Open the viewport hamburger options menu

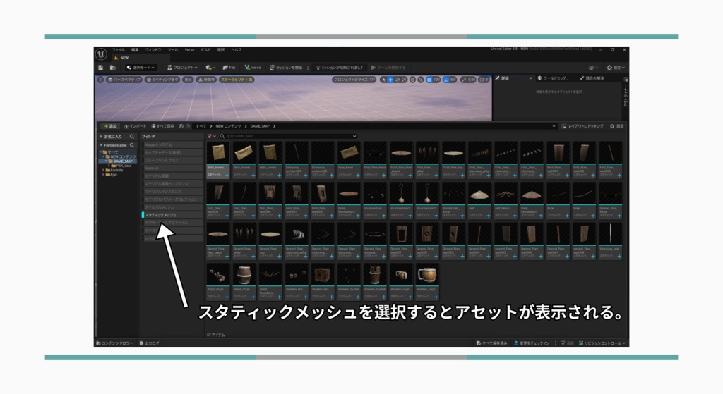point(100,80)
